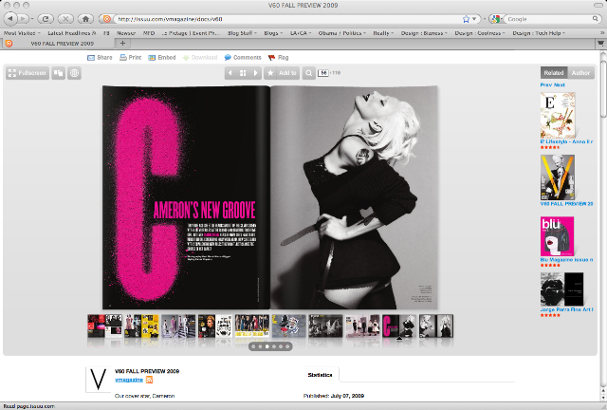The width and height of the screenshot is (607, 410).
Task: Open page grid overview icon in viewer
Action: click(243, 73)
